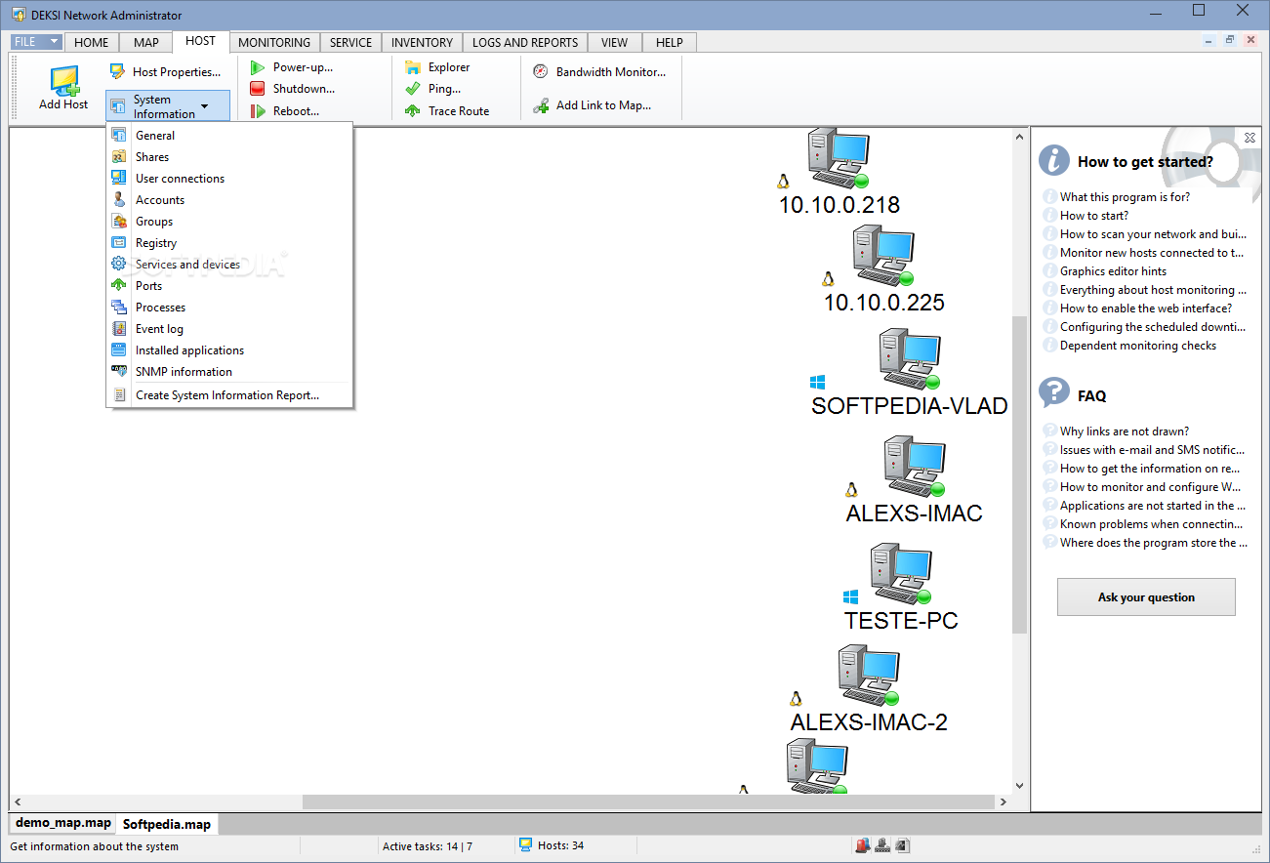The image size is (1270, 863).
Task: Open the SERVICE ribbon tab
Action: (x=350, y=42)
